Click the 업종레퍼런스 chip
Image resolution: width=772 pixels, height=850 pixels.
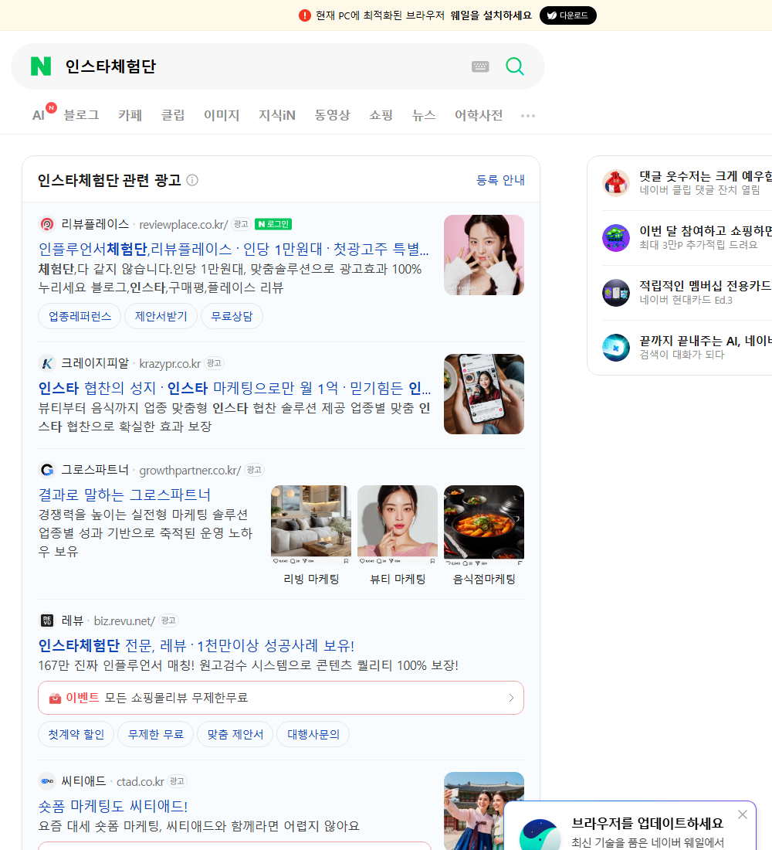80,316
